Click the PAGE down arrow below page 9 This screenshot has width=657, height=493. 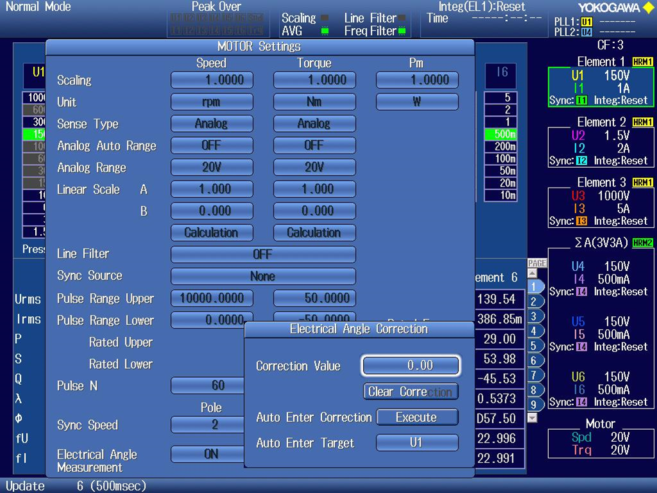[x=532, y=417]
